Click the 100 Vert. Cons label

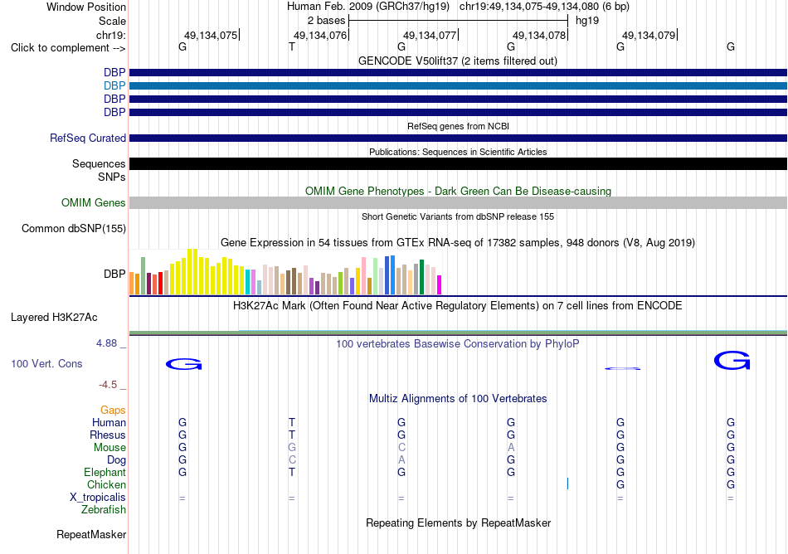[x=46, y=363]
